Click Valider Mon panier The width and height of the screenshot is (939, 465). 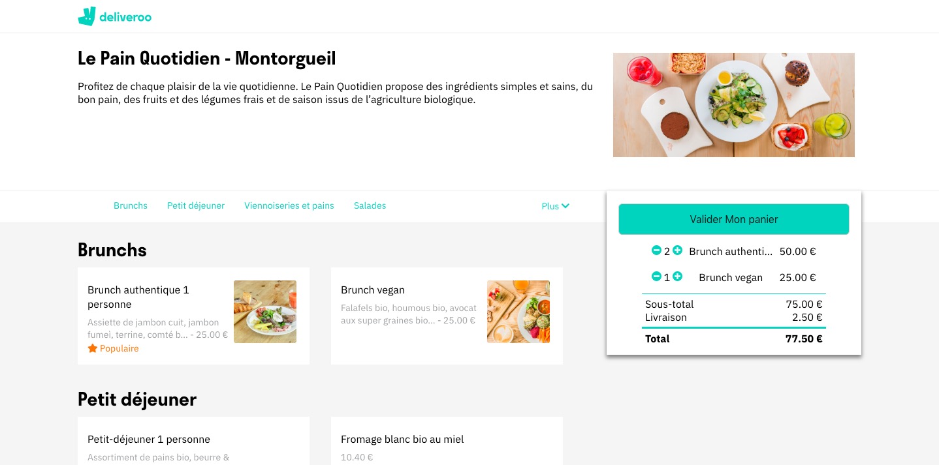pyautogui.click(x=733, y=219)
